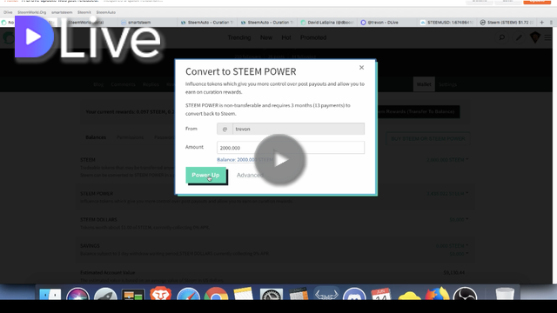Screen dimensions: 557x313
Task: Open Promoted in Steemit navigation
Action: [313, 37]
